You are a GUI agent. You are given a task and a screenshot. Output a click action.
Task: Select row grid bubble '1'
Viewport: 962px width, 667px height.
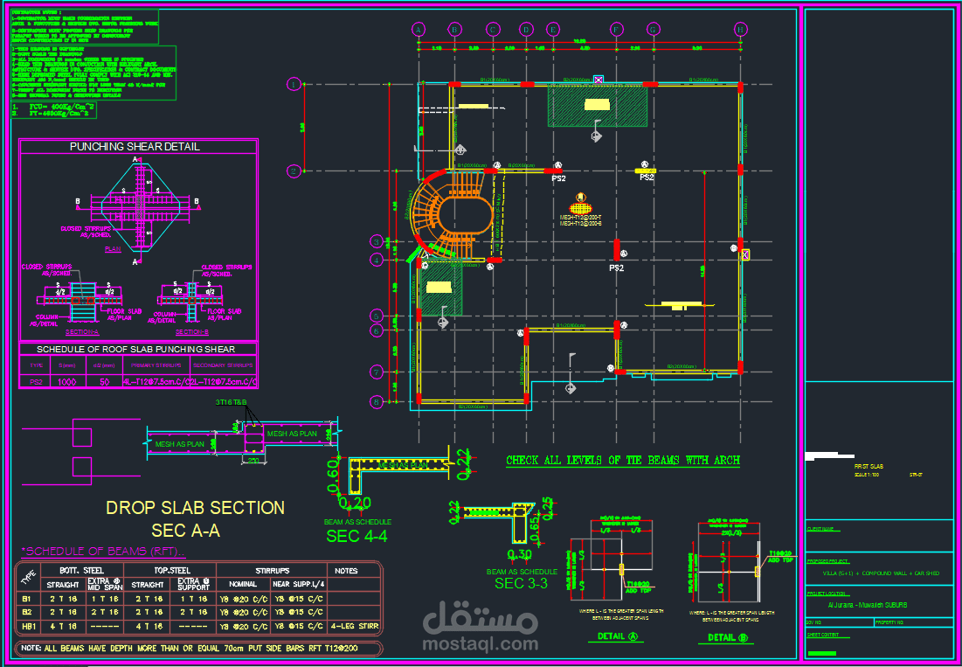(294, 84)
